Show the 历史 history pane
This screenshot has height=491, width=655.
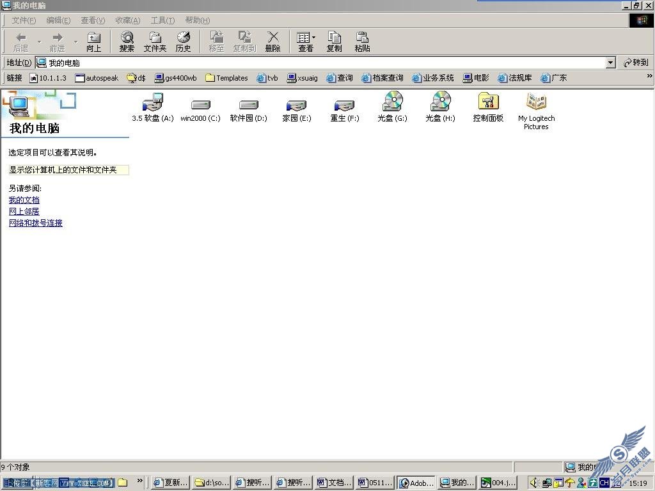tap(184, 42)
